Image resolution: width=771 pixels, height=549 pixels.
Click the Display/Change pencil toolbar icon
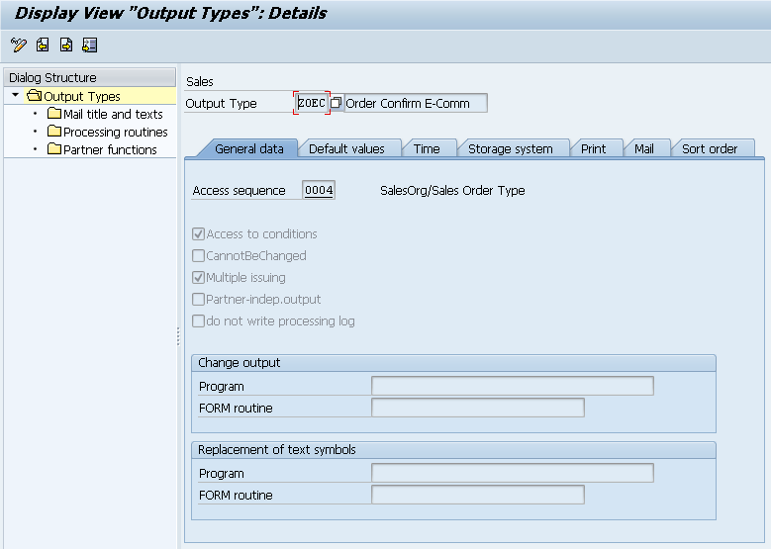coord(18,46)
